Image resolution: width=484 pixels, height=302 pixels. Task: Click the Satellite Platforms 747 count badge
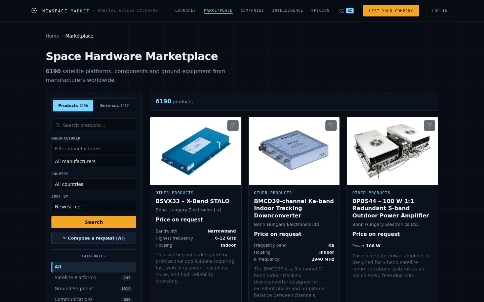tap(127, 278)
